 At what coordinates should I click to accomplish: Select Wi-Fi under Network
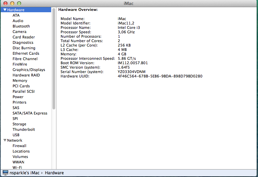pyautogui.click(x=17, y=167)
